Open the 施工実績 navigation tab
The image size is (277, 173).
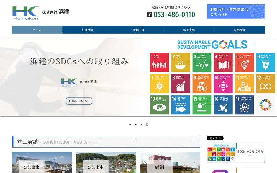pyautogui.click(x=189, y=30)
